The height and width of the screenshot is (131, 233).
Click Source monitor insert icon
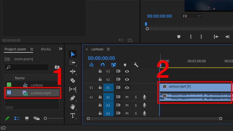121,40
